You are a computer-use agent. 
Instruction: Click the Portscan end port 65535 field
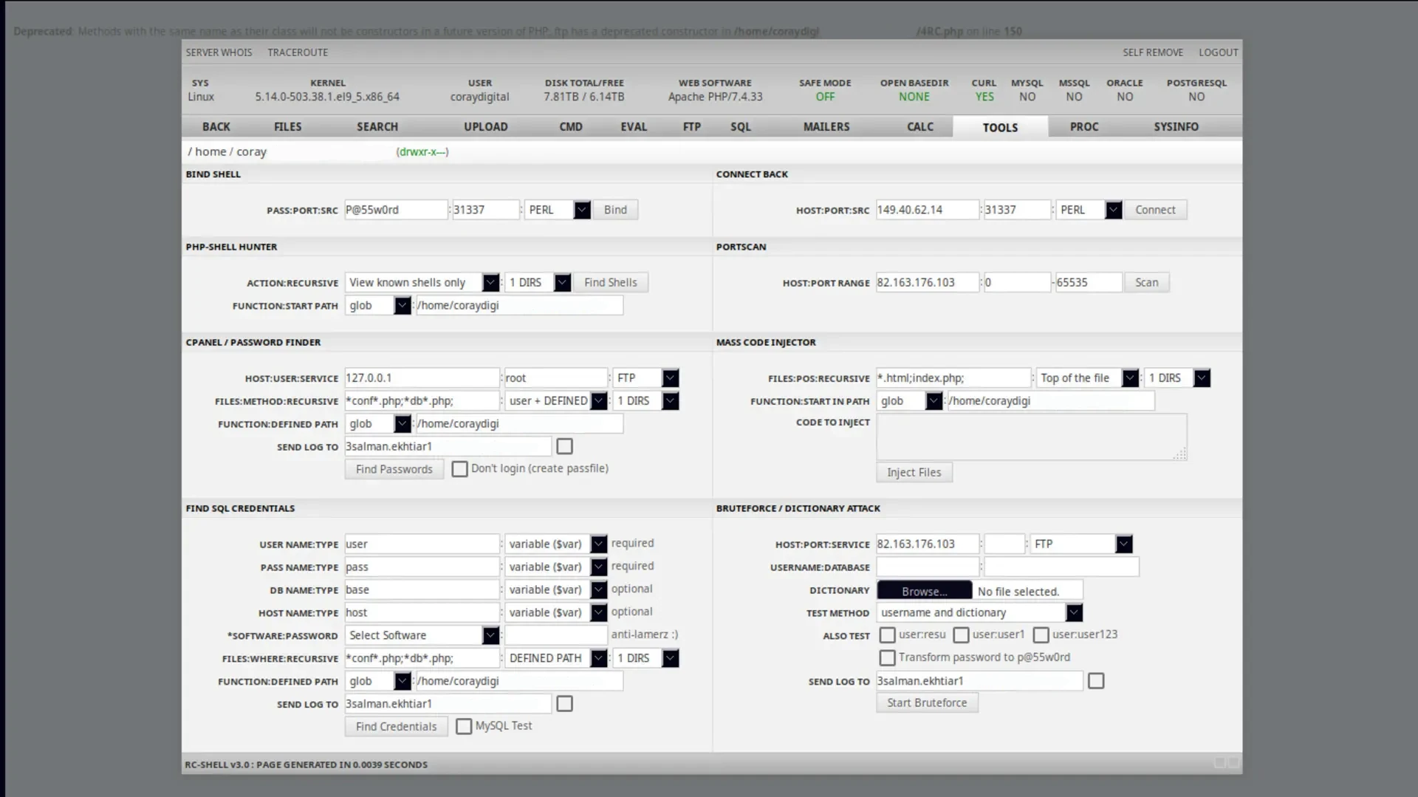(1089, 282)
